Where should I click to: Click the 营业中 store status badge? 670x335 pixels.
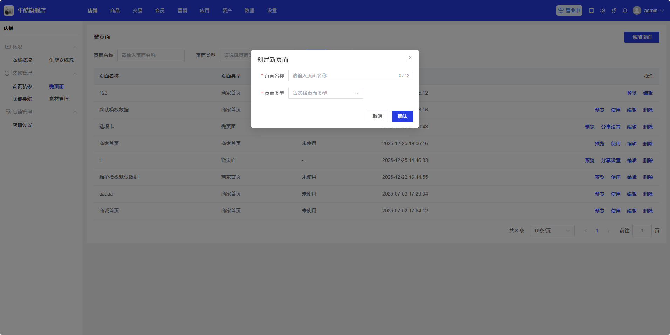569,11
